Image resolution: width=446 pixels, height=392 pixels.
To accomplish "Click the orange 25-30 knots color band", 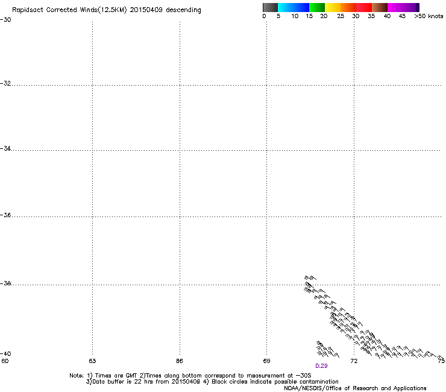I will click(348, 7).
